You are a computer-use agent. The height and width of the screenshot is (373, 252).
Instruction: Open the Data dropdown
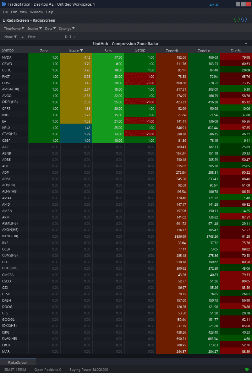[x=50, y=28]
